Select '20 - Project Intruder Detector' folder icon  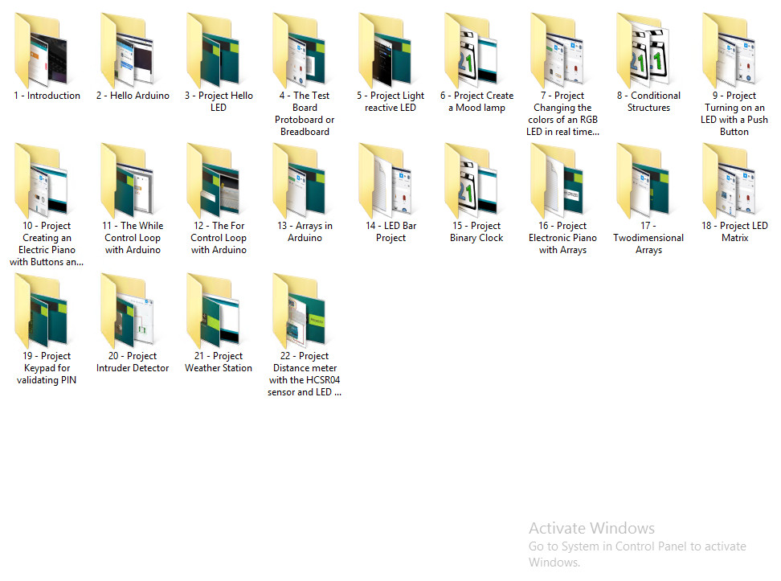127,310
